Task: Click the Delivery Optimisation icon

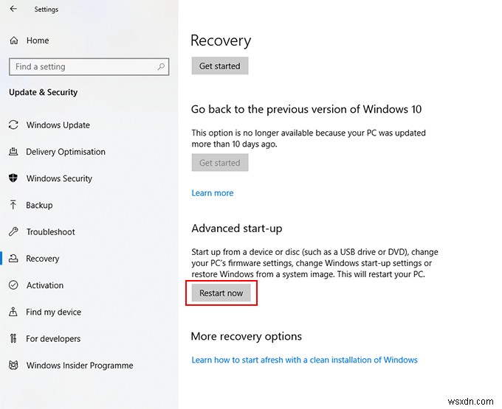Action: coord(13,152)
